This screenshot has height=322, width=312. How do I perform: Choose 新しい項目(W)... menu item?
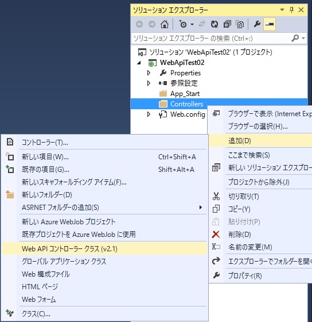pyautogui.click(x=105, y=157)
